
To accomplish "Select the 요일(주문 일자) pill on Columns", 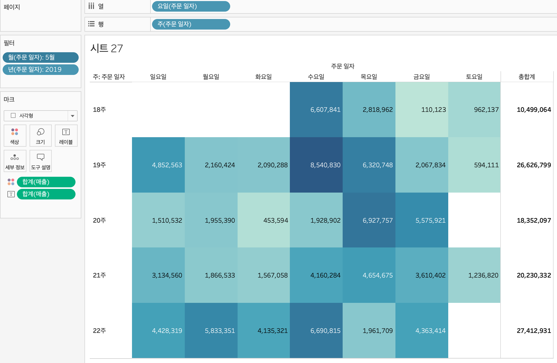I will pos(191,6).
